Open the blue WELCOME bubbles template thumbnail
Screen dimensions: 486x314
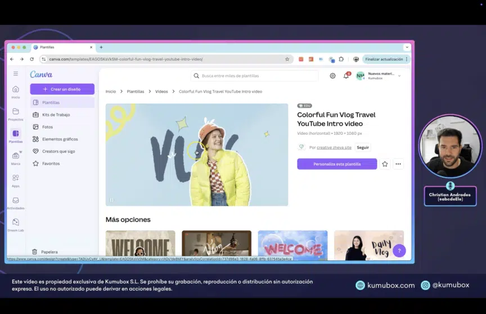coord(292,243)
